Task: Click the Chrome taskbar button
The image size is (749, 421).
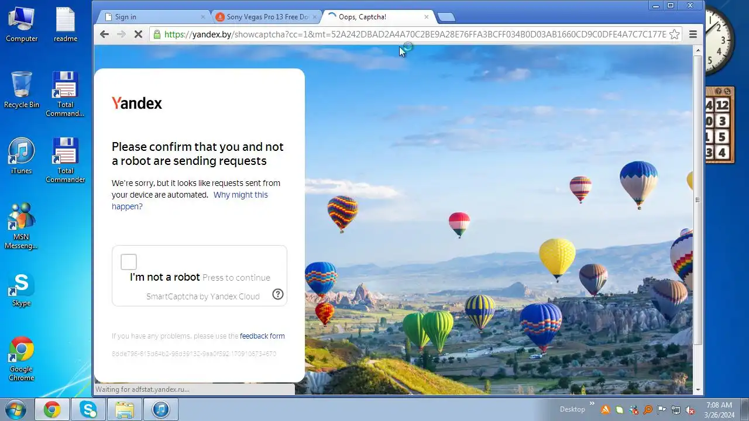Action: click(x=52, y=409)
